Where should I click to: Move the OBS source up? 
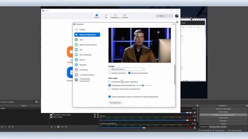coord(62,127)
